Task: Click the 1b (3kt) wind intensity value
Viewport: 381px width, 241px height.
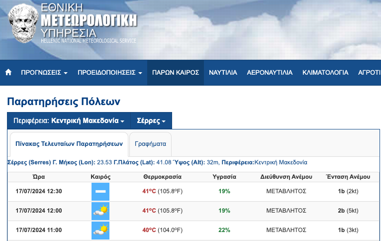Action: 348,230
